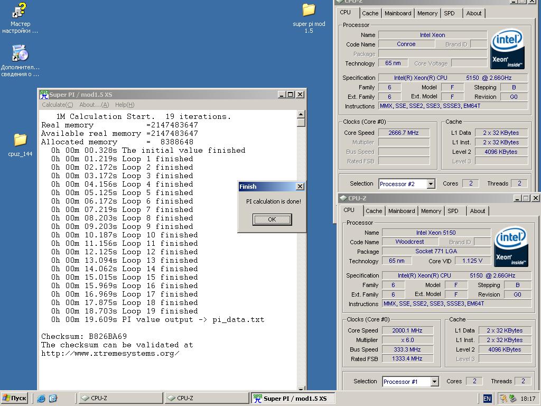Select the CPU tab in lower CPU-Z window
This screenshot has height=406, width=541.
click(349, 210)
